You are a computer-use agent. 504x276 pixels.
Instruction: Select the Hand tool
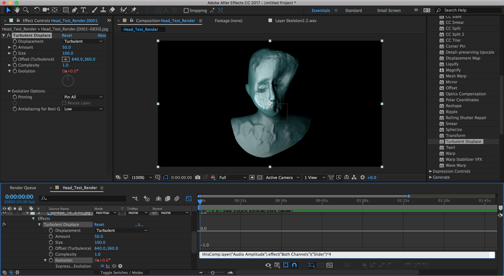(17, 10)
